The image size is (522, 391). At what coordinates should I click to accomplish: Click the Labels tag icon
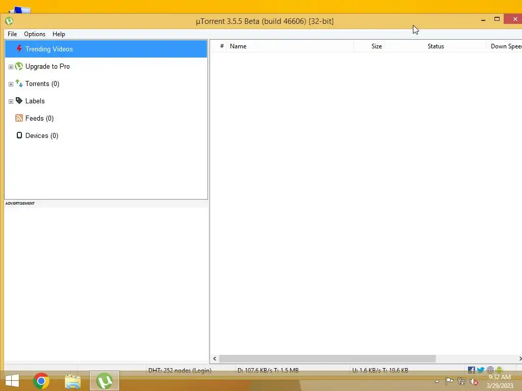[19, 101]
